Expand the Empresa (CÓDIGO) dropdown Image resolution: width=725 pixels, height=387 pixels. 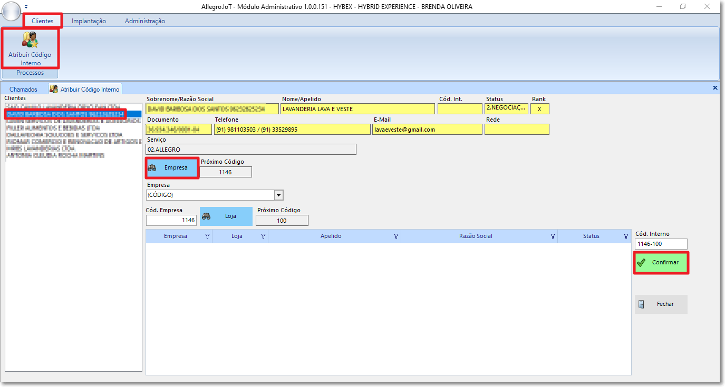pos(278,195)
